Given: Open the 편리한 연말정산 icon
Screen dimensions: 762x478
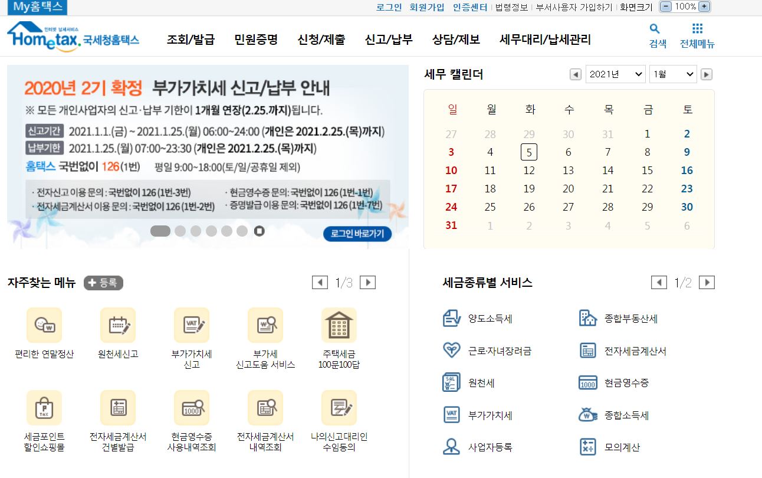Looking at the screenshot, I should click(44, 325).
